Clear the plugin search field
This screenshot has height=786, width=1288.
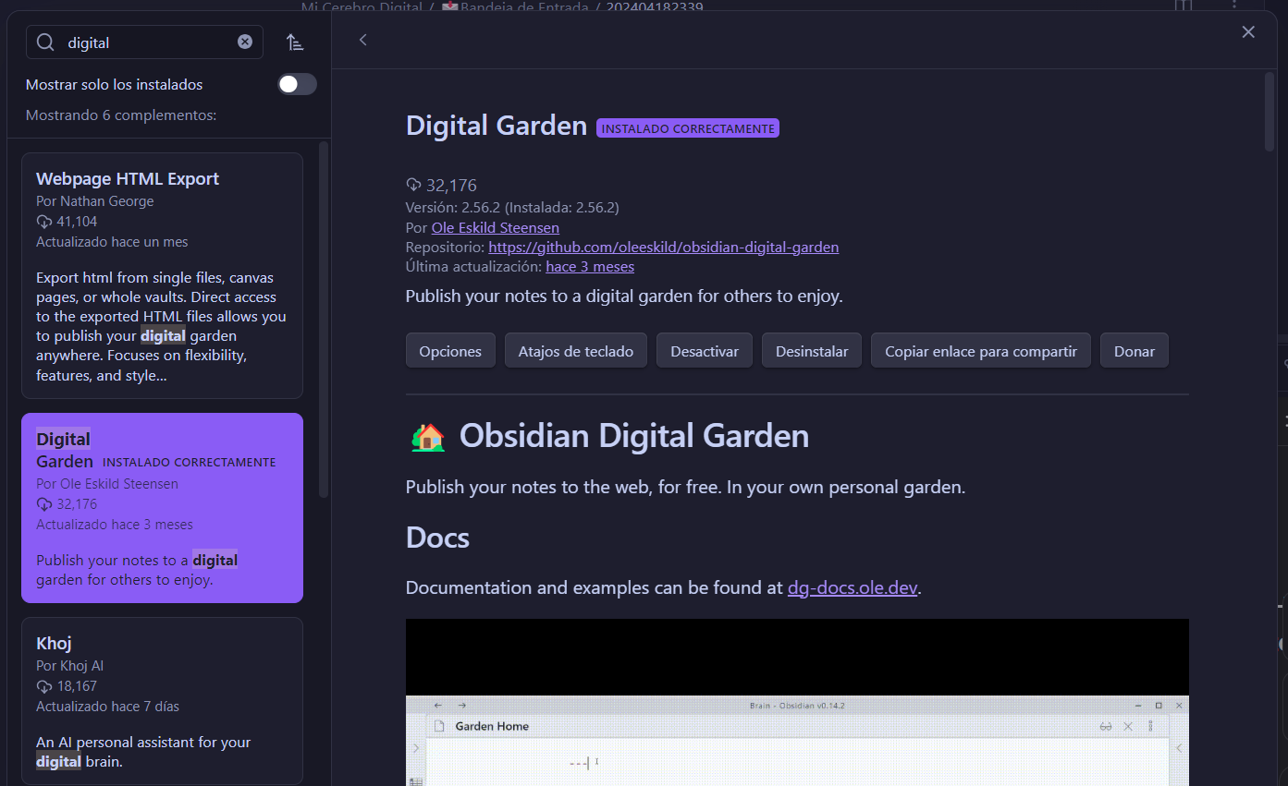point(245,42)
